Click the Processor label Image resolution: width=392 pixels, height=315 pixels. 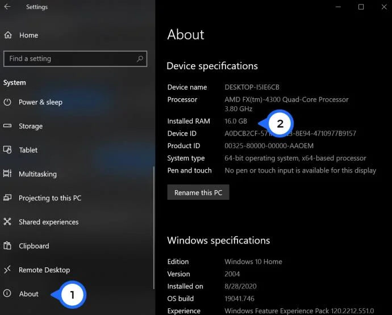[x=182, y=100]
